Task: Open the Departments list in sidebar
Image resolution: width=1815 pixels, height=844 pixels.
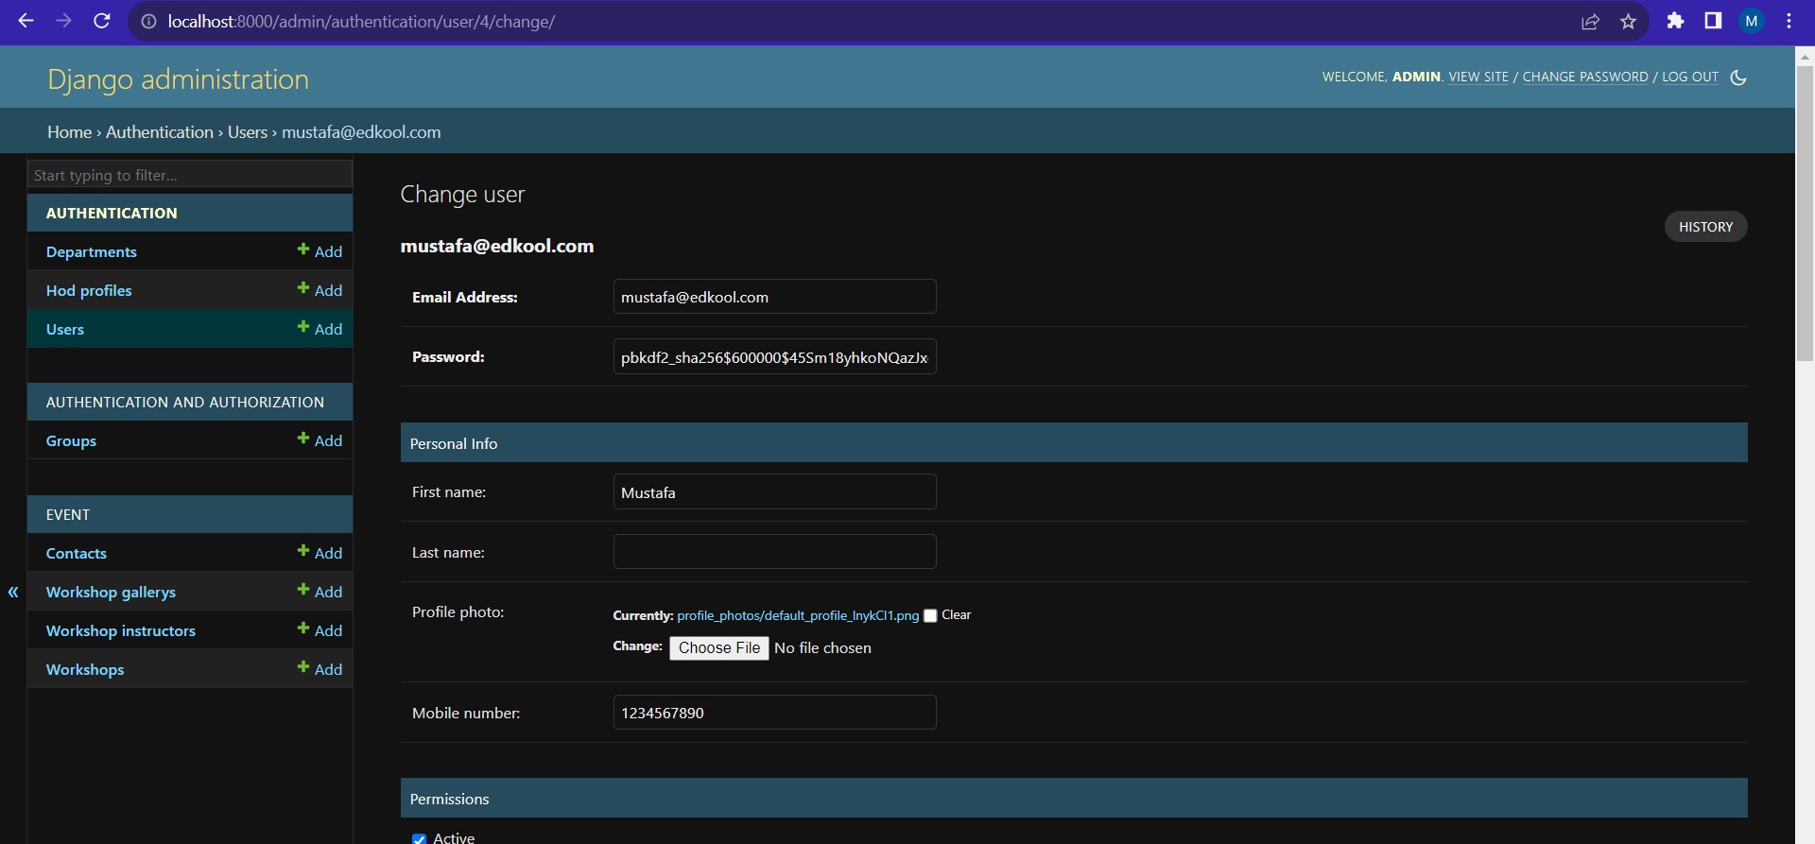Action: [x=91, y=251]
